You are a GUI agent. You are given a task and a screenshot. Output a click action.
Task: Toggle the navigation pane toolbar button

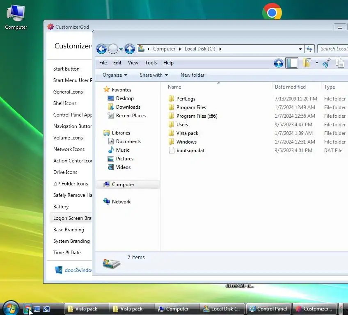pyautogui.click(x=292, y=63)
